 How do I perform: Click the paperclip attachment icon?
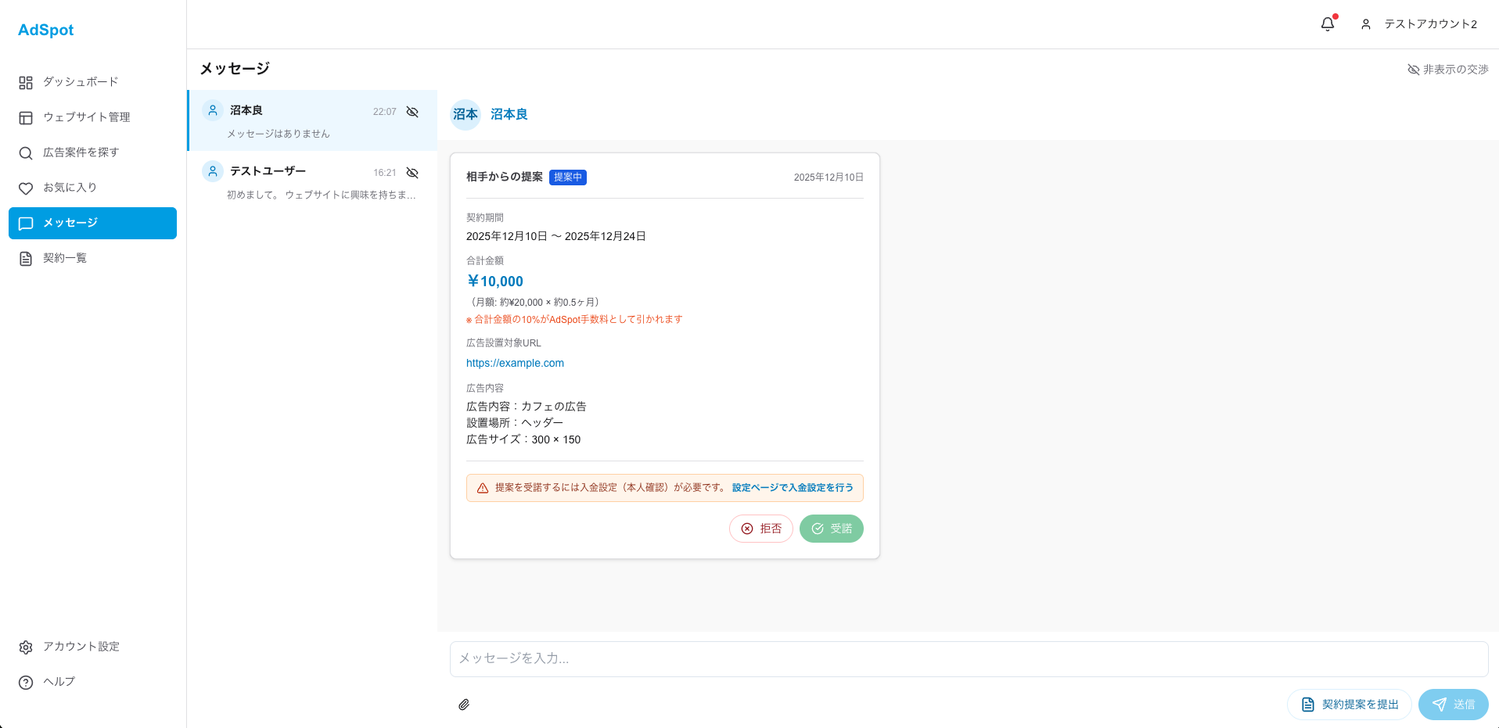(464, 705)
